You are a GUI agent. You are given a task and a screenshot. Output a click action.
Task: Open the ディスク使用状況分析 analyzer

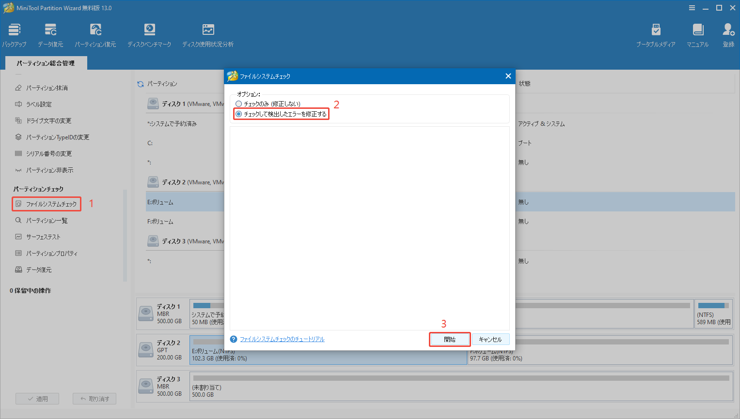tap(208, 34)
